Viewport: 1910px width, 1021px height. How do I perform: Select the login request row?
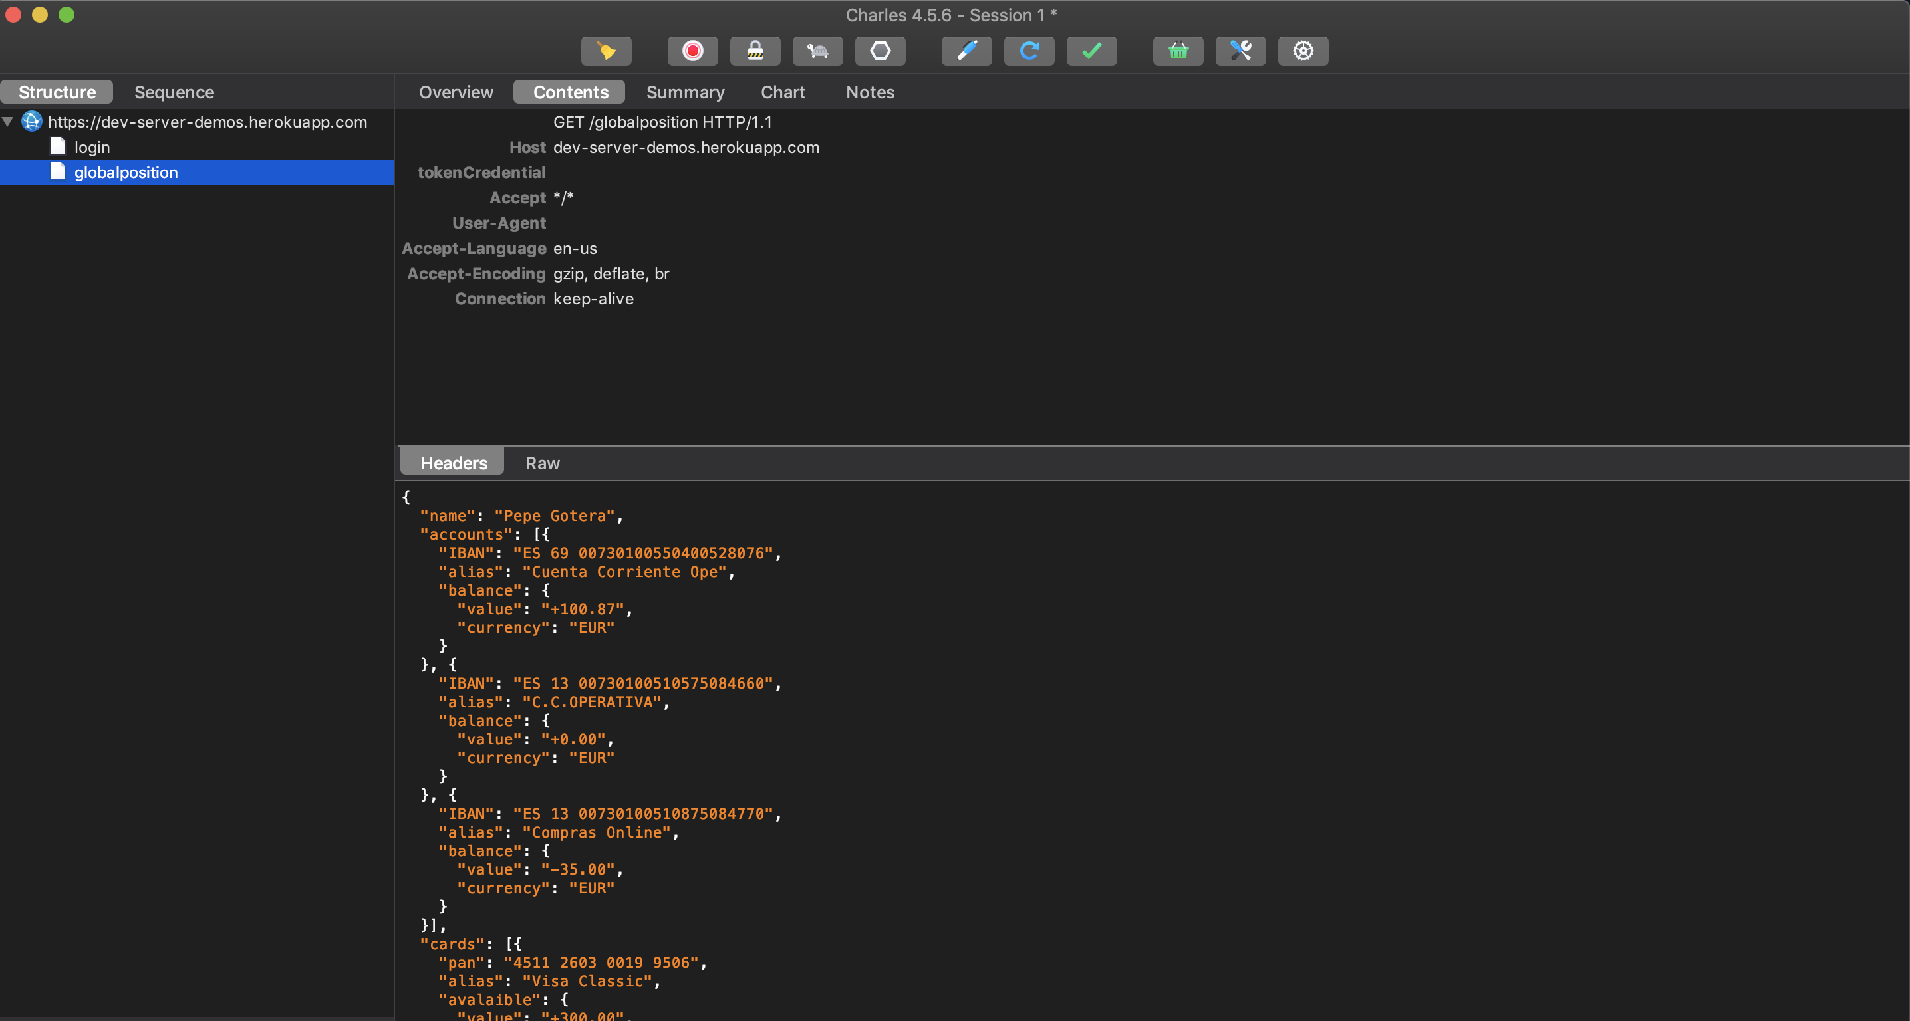pos(196,147)
